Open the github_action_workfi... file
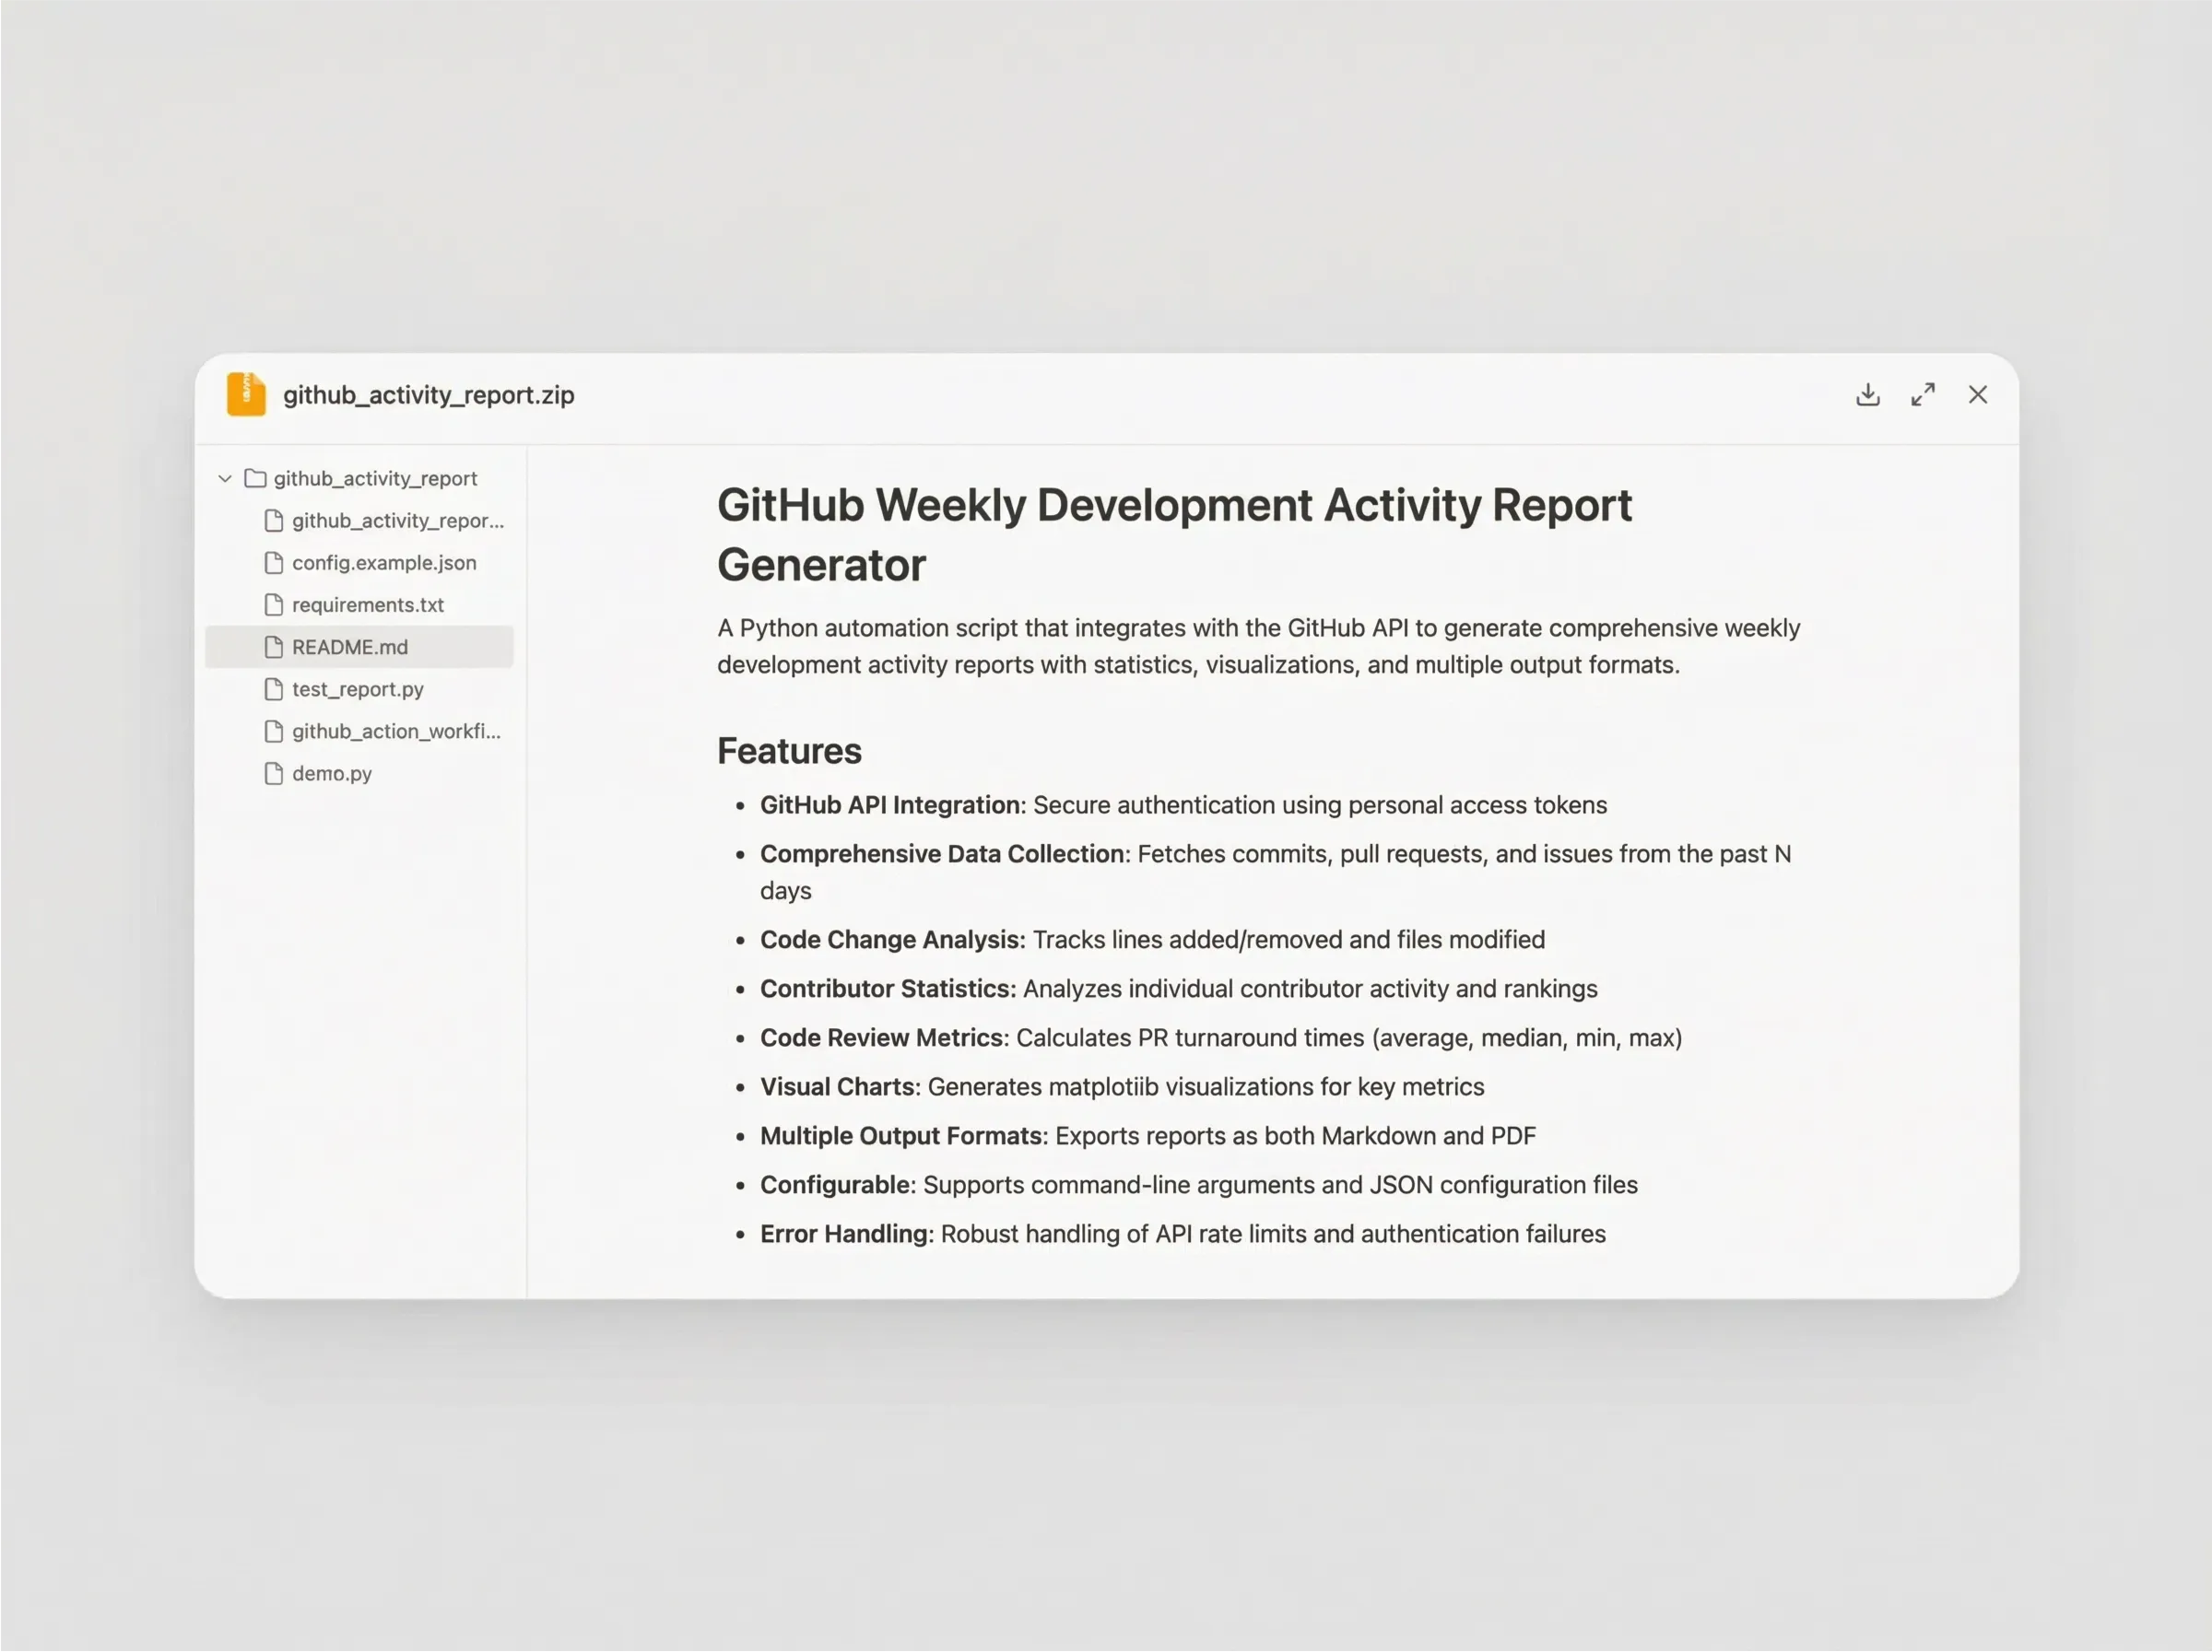This screenshot has height=1652, width=2212. [396, 731]
